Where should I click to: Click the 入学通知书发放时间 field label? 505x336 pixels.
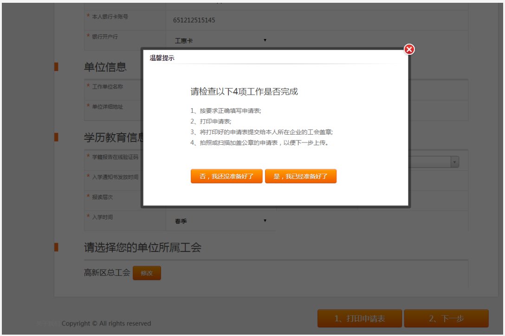tap(115, 177)
